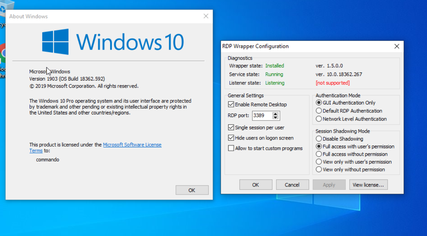Viewport: 427px width, 236px height.
Task: Click the licensed user name commando
Action: click(48, 160)
